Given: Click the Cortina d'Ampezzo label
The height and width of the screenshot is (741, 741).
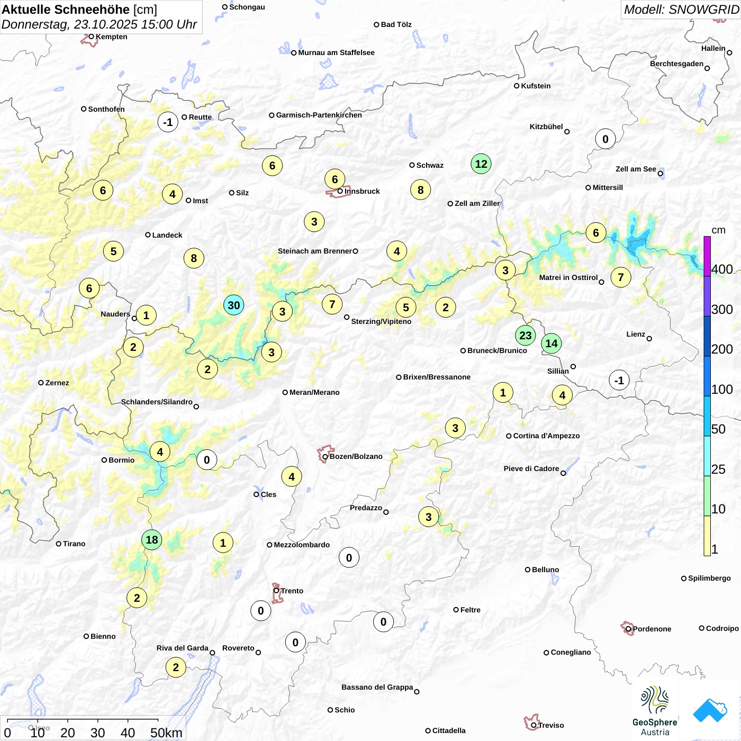Looking at the screenshot, I should [546, 436].
